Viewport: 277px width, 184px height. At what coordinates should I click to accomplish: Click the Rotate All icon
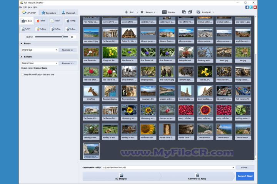click(199, 12)
